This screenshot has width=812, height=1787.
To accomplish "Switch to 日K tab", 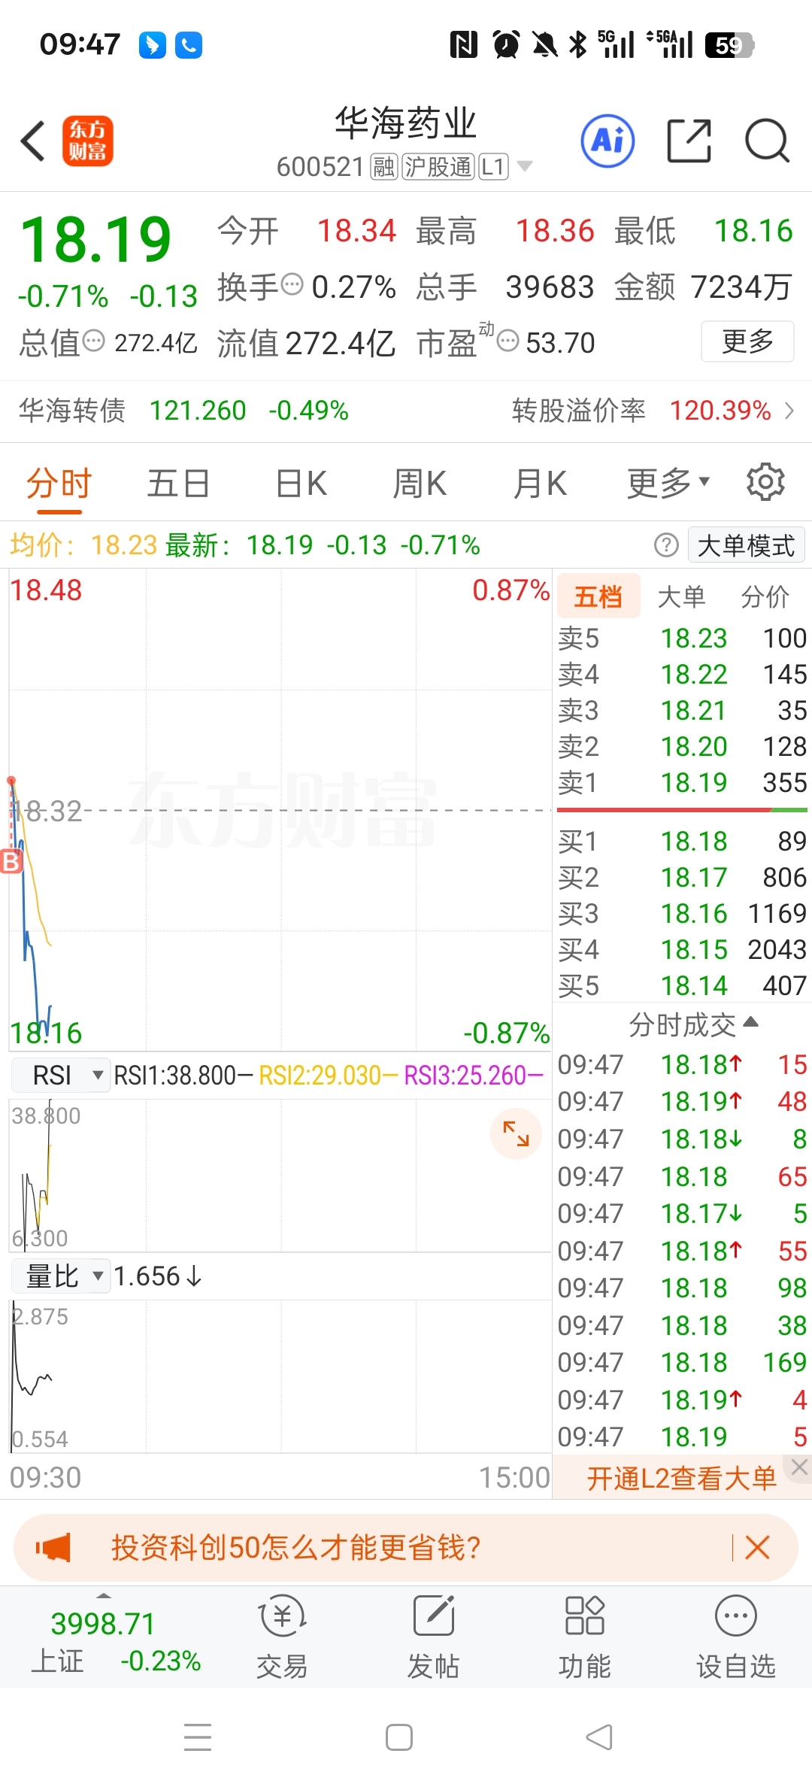I will coord(301,483).
